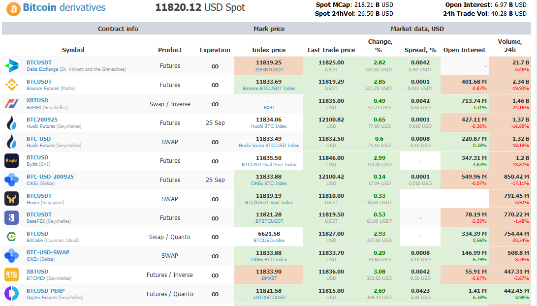The height and width of the screenshot is (306, 537).
Task: Open the BTC200925 symbol link
Action: (x=42, y=120)
